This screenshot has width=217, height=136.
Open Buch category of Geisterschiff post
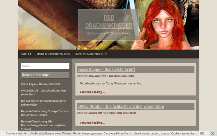point(111,76)
